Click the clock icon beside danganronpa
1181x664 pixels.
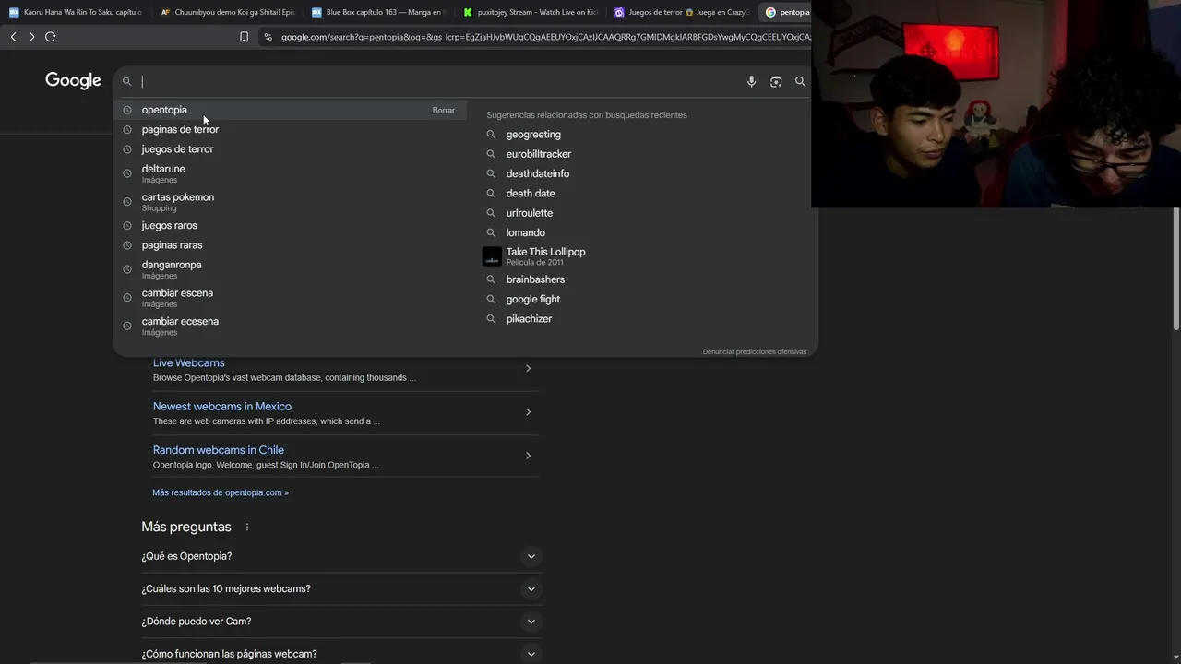[x=127, y=269]
